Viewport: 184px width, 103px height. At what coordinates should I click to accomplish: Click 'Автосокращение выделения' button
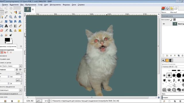[x=11, y=94]
